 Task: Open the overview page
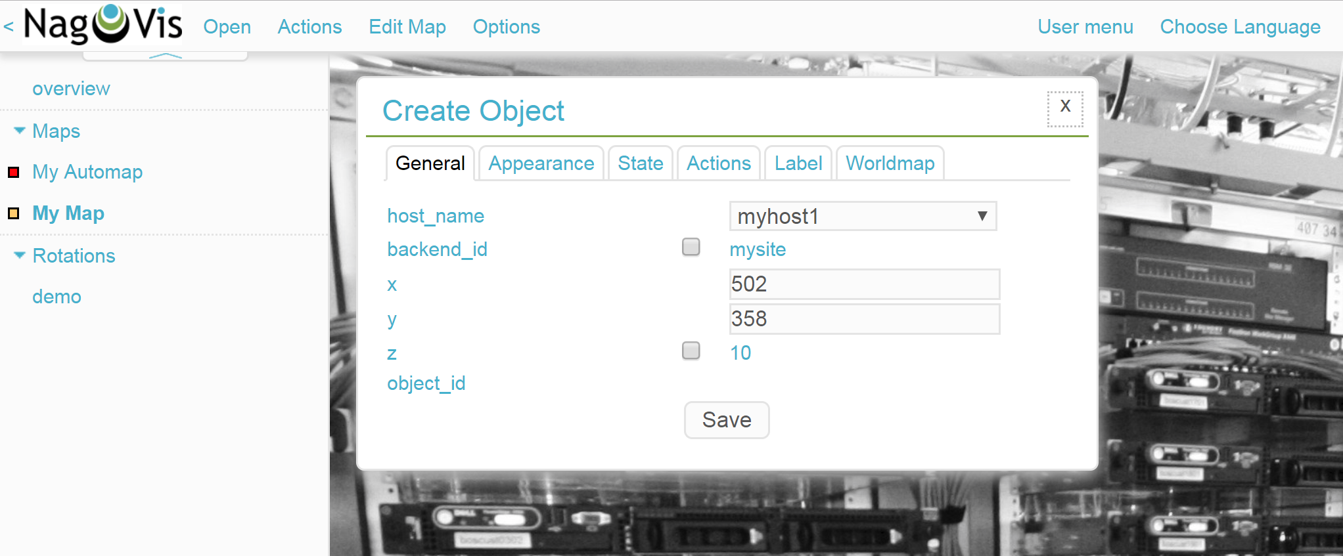(71, 88)
